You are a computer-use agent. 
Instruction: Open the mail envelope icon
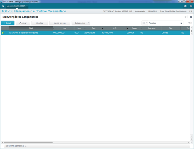pyautogui.click(x=185, y=6)
